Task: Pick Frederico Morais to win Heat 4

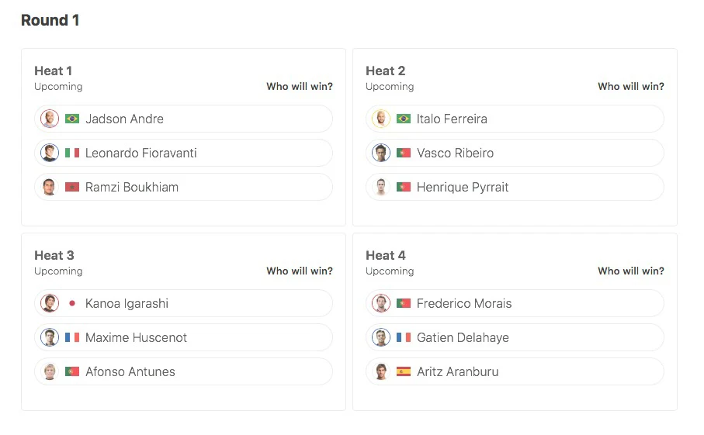Action: [515, 304]
